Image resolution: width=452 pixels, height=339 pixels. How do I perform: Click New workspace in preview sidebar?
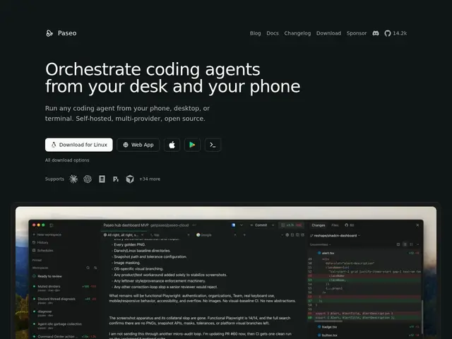(x=47, y=234)
